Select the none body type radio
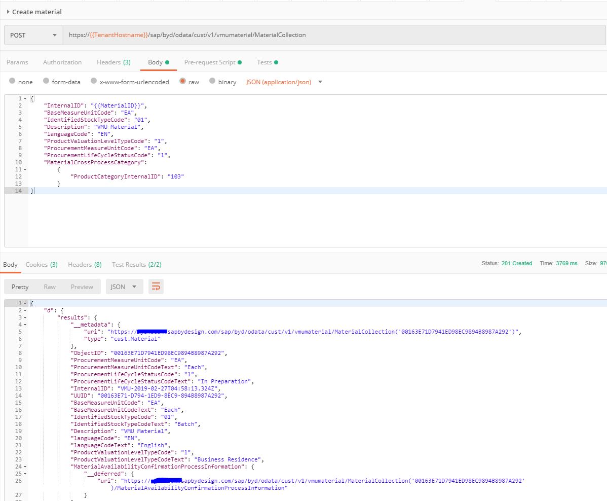 point(13,82)
